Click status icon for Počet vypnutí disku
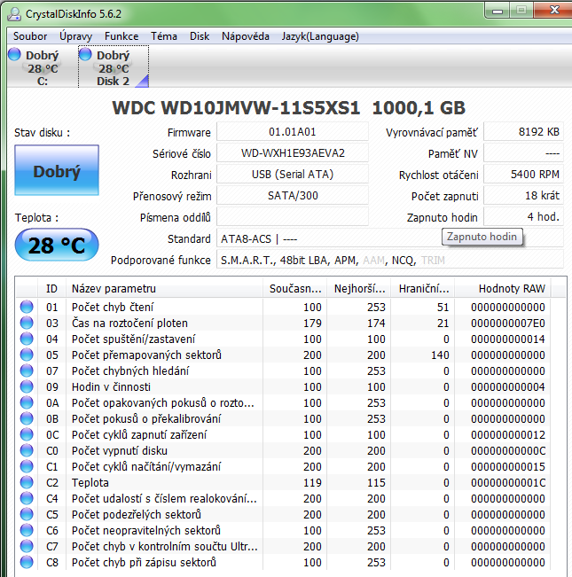 click(x=27, y=450)
